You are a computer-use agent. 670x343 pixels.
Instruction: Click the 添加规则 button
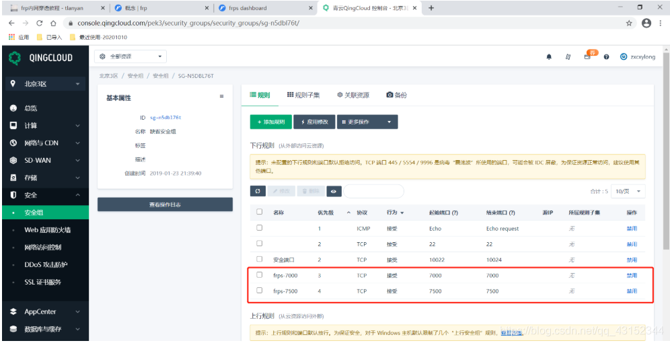tap(271, 122)
